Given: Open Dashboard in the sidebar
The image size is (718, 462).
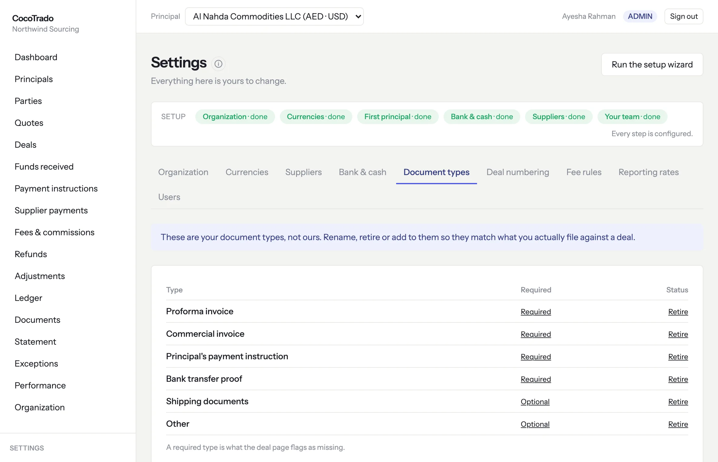Looking at the screenshot, I should click(36, 57).
